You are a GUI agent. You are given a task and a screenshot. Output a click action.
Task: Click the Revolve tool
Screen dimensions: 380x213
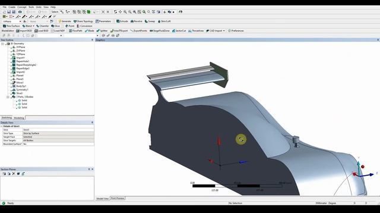click(137, 21)
